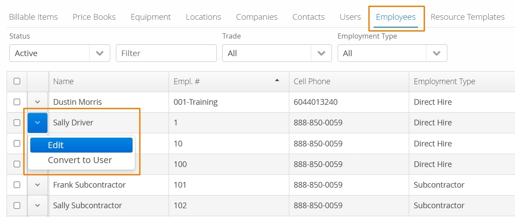
Task: Open the Billable Items tab
Action: [33, 17]
